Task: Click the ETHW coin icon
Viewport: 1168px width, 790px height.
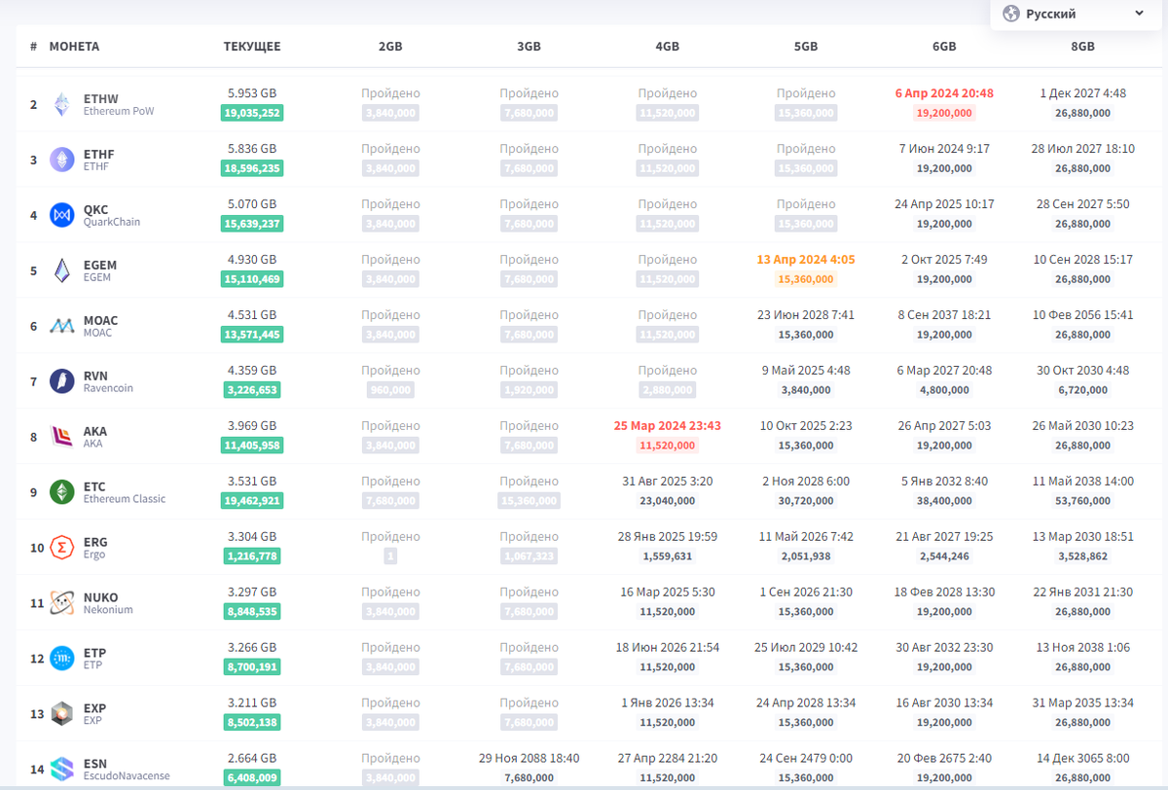Action: (x=62, y=104)
